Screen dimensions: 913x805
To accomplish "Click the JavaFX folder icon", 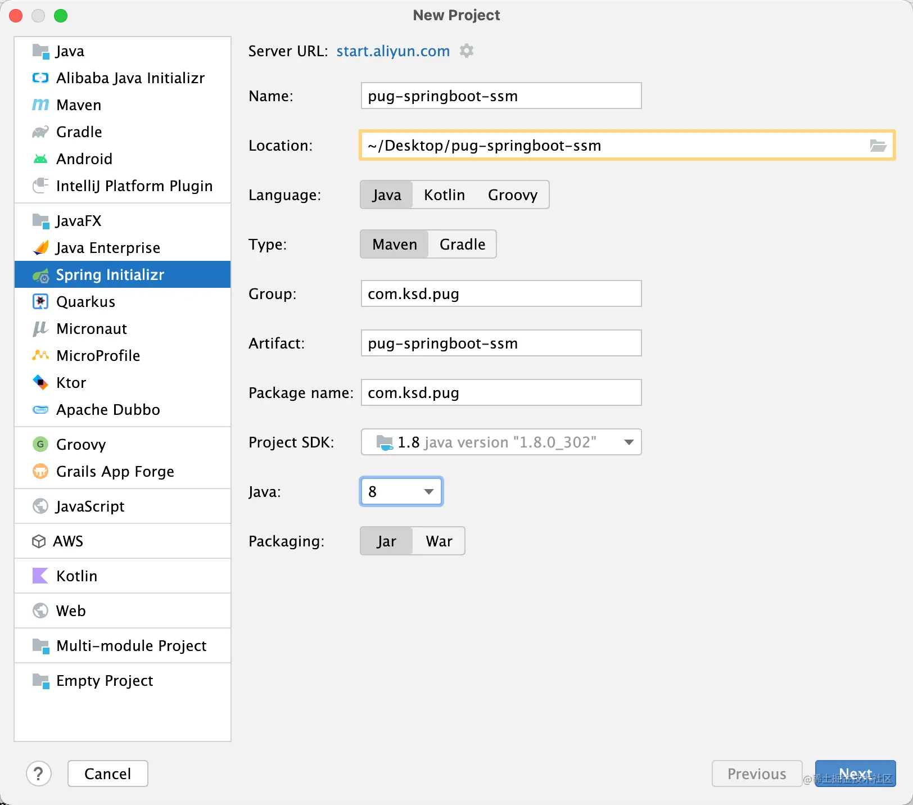I will tap(40, 221).
